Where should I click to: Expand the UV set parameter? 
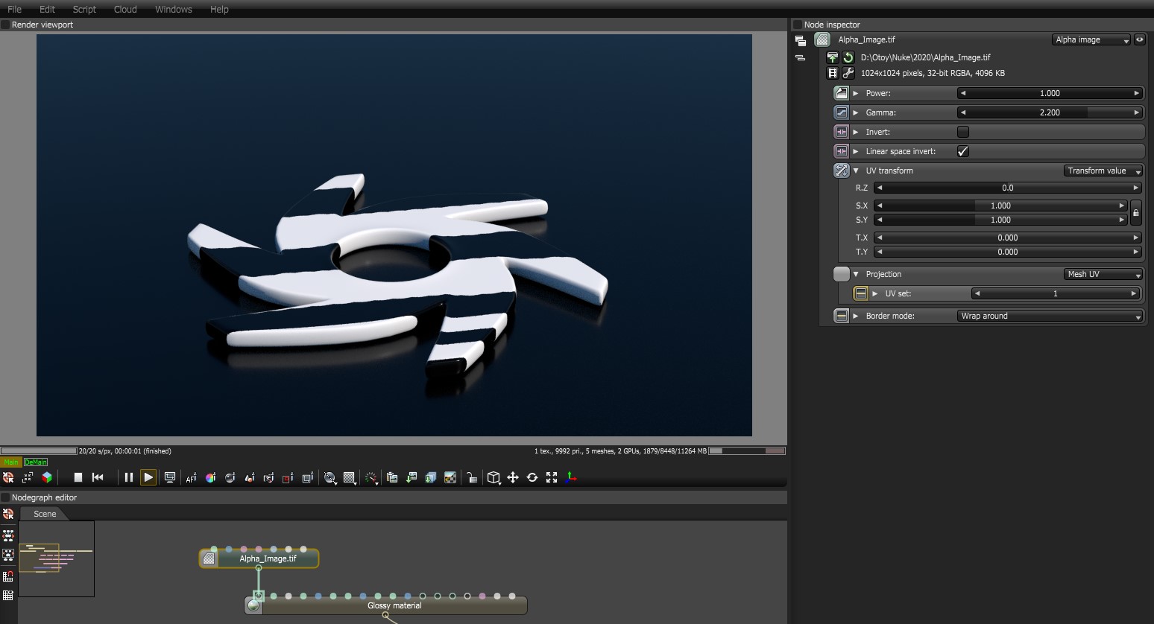(x=875, y=293)
